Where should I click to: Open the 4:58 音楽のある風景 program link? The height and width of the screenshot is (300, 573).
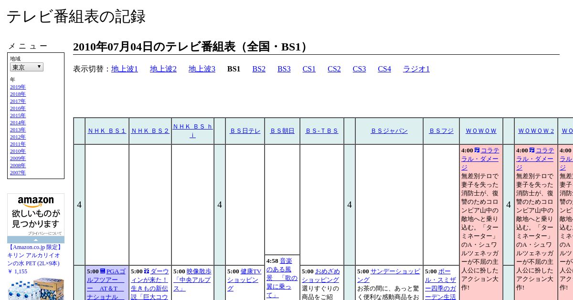click(x=282, y=278)
